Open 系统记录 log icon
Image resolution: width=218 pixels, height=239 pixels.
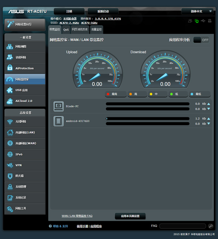10,198
